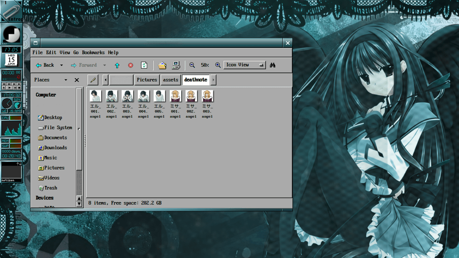Open the Trash from the sidebar
The width and height of the screenshot is (459, 258).
click(x=50, y=188)
